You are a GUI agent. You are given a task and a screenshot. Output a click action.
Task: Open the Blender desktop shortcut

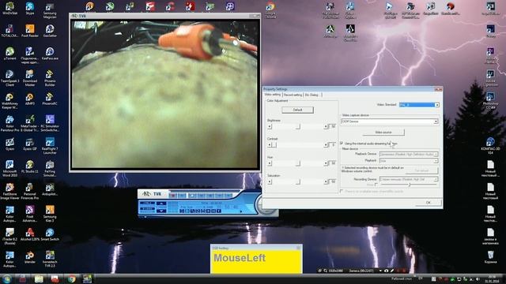(30, 257)
